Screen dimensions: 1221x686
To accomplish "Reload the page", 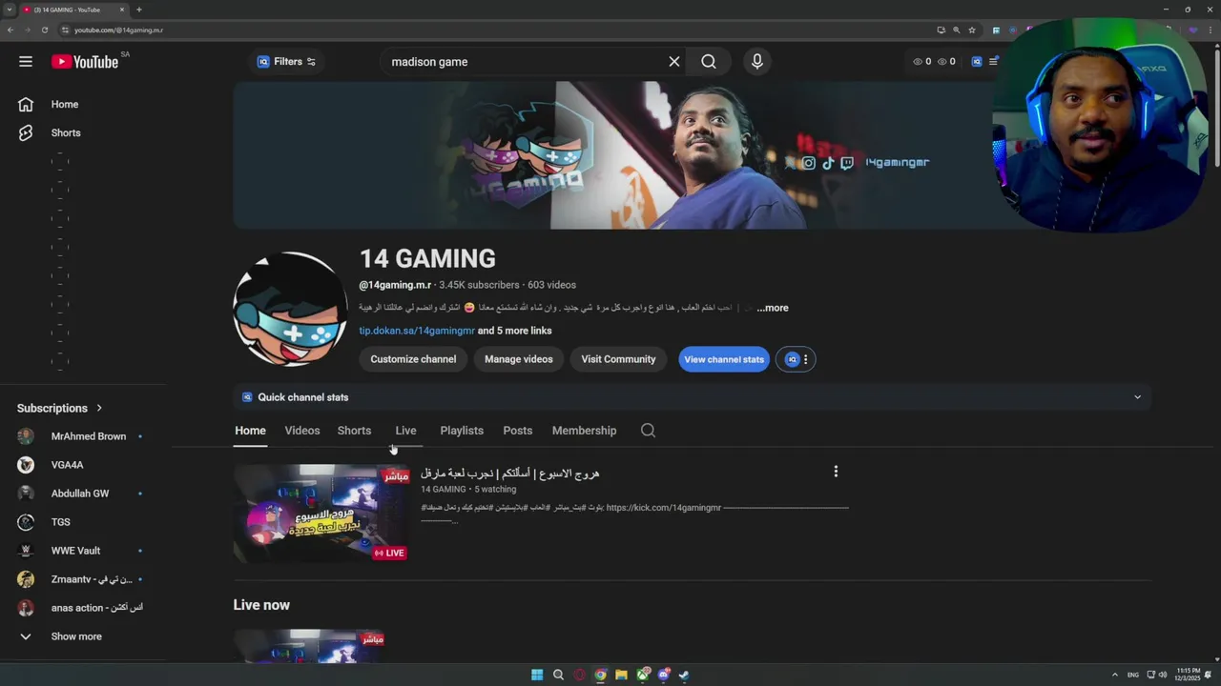I will click(45, 30).
